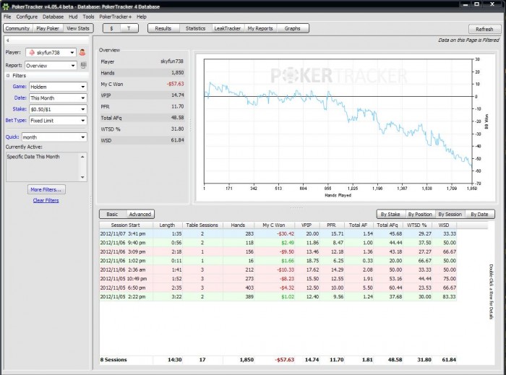The image size is (506, 375).
Task: Open the Database menu
Action: [53, 17]
